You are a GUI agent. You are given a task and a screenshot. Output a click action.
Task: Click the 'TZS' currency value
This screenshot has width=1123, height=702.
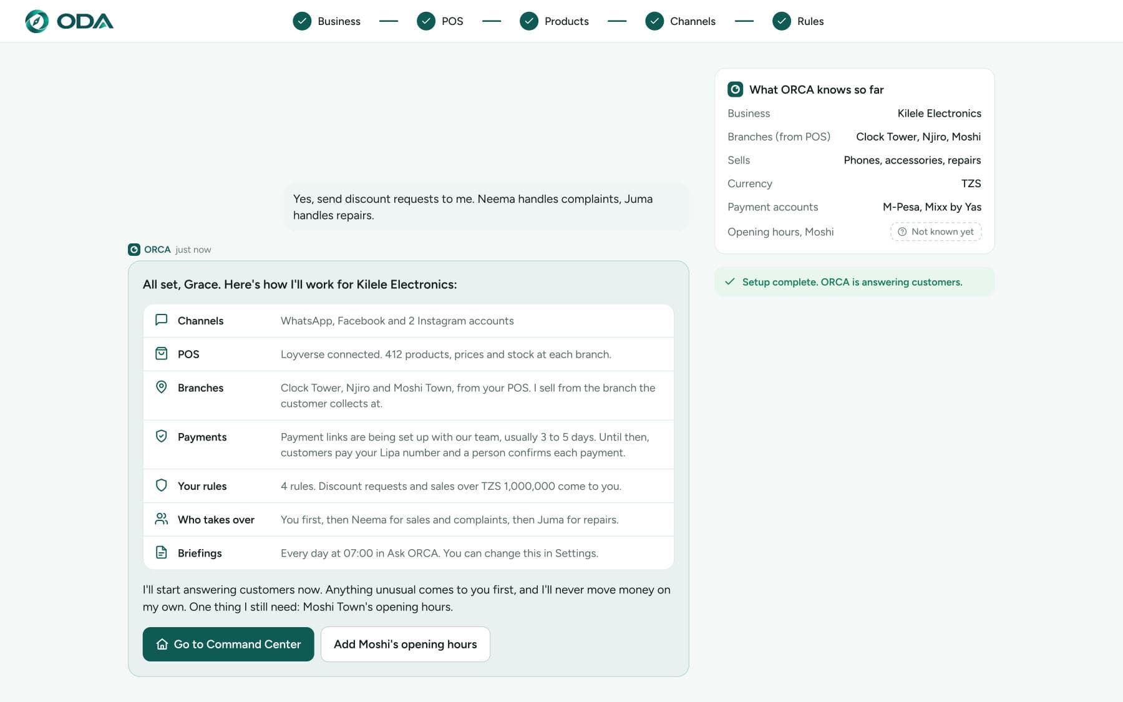click(x=971, y=183)
